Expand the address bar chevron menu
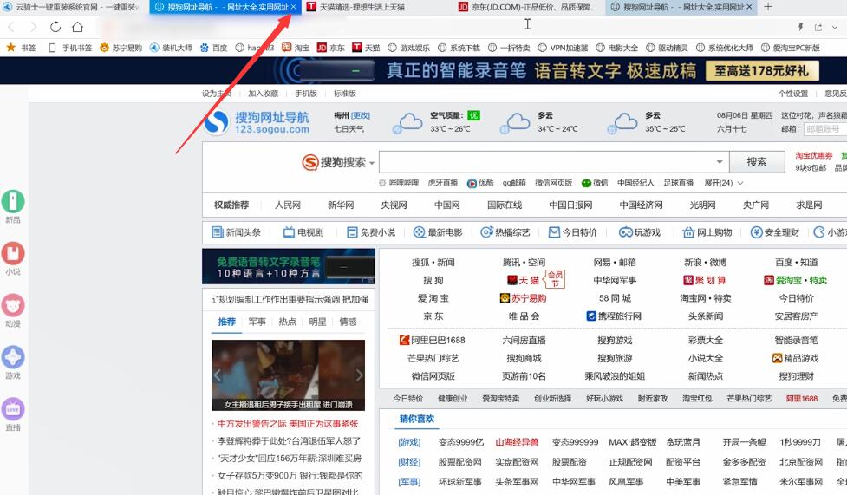The width and height of the screenshot is (847, 495). (x=835, y=27)
